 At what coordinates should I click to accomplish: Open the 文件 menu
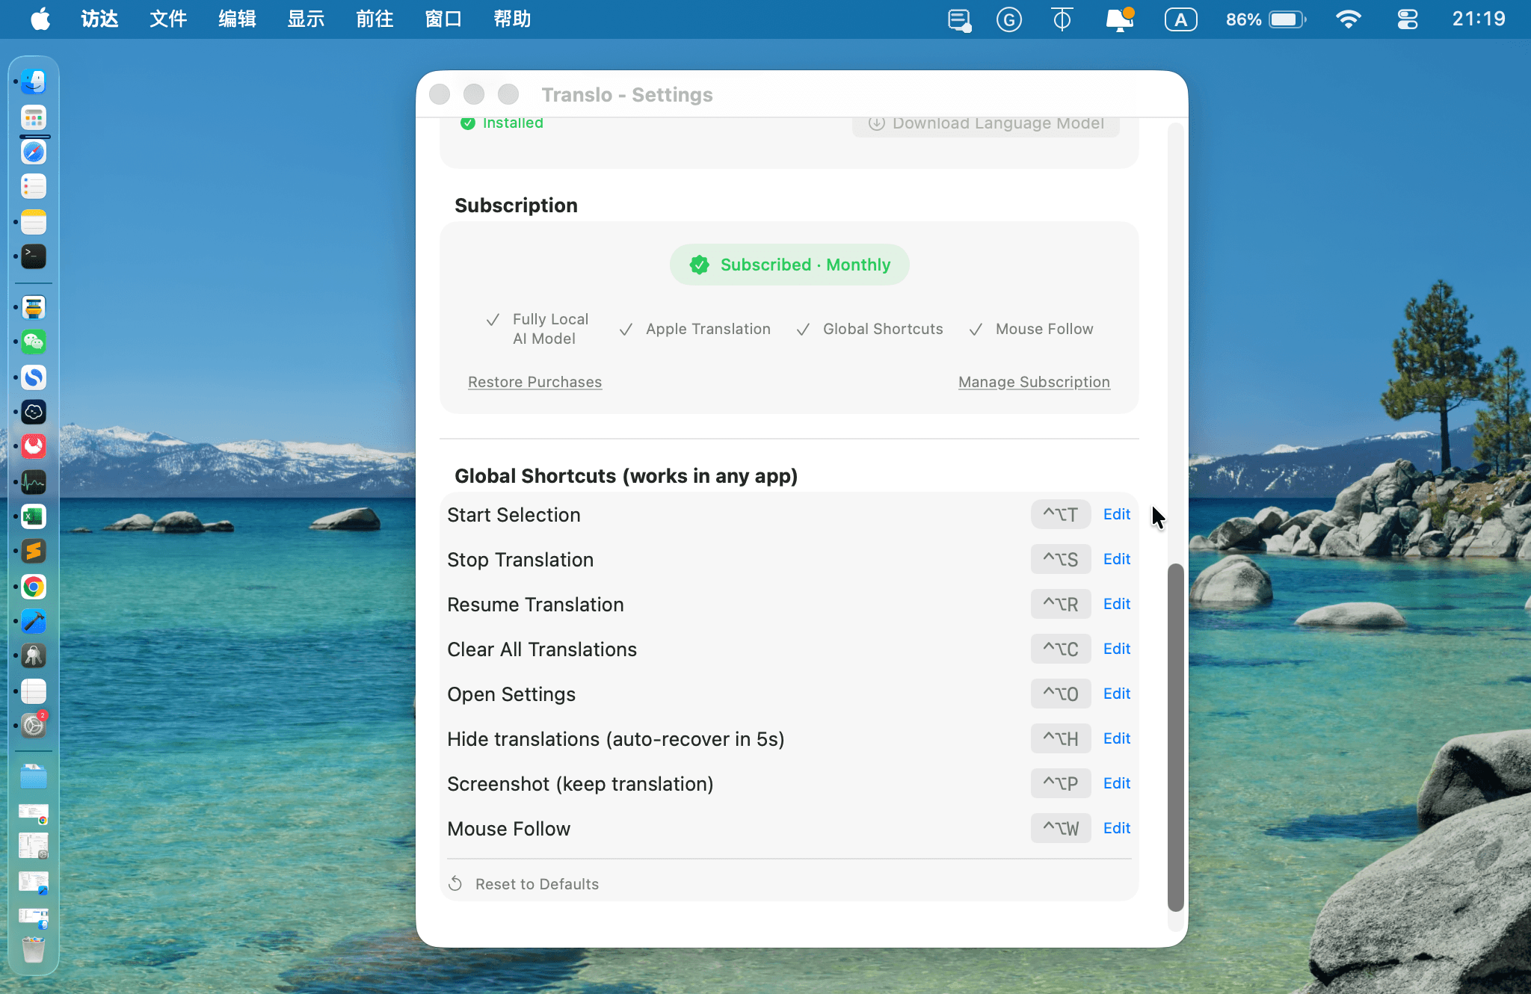pyautogui.click(x=168, y=19)
